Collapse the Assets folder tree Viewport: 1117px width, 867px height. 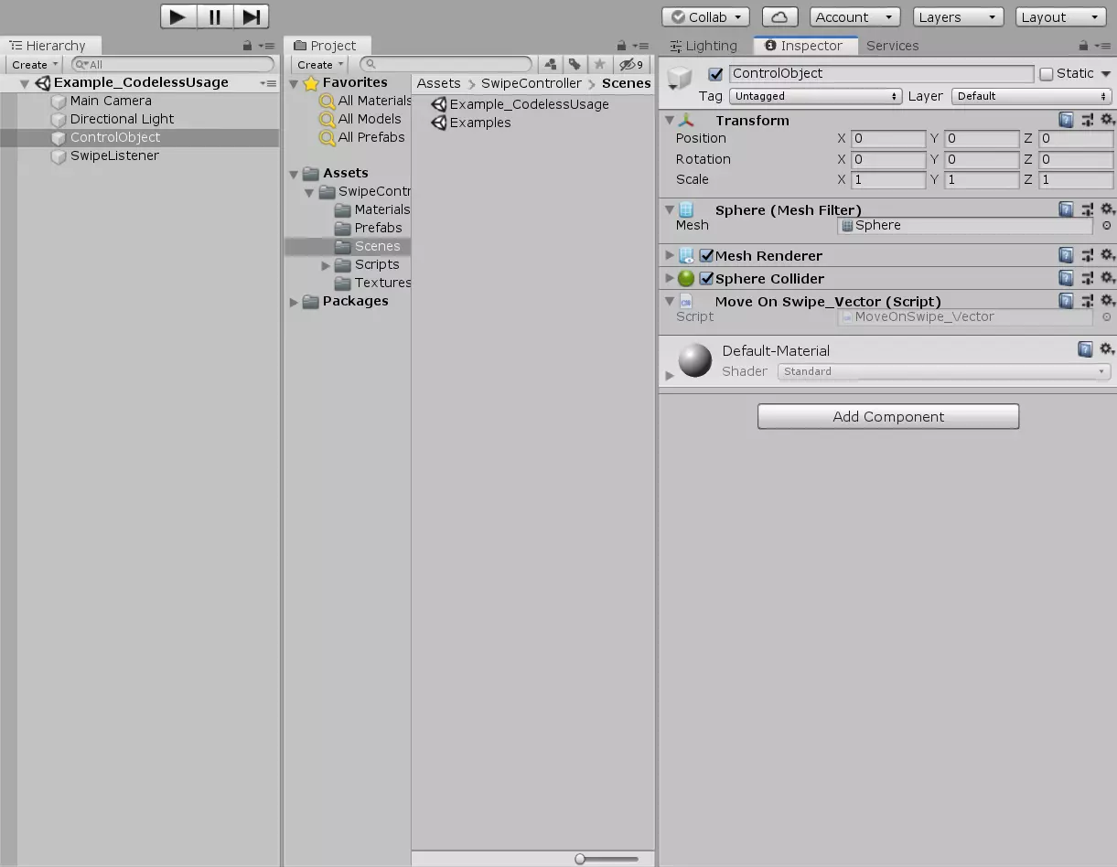click(294, 174)
